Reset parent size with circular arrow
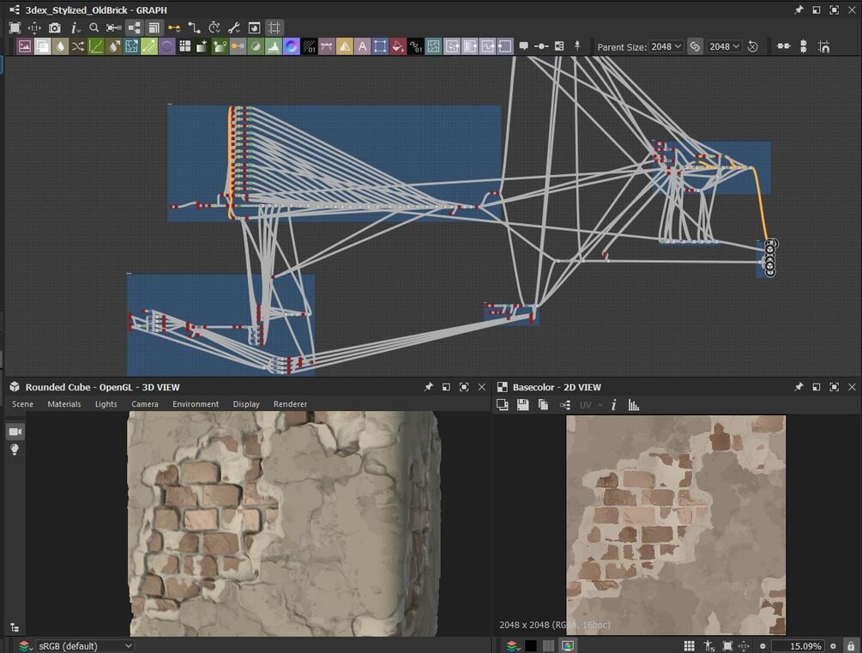Image resolution: width=862 pixels, height=653 pixels. point(753,46)
